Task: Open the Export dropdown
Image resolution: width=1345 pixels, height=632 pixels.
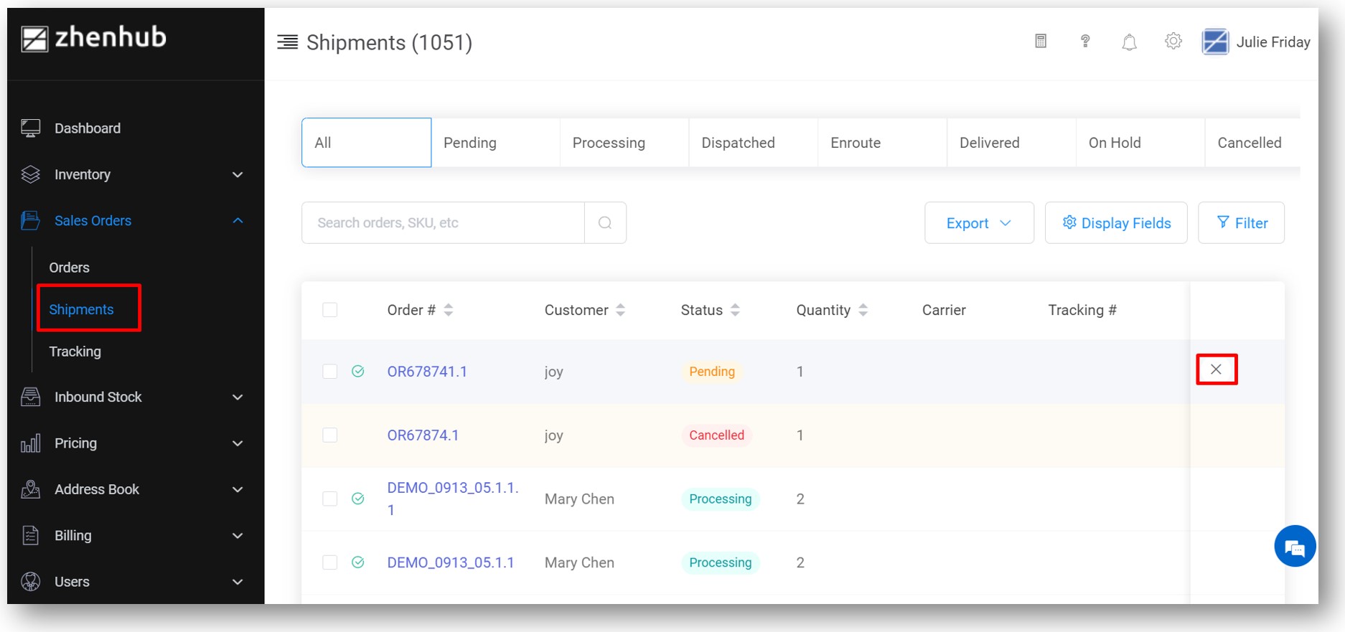Action: (x=979, y=223)
